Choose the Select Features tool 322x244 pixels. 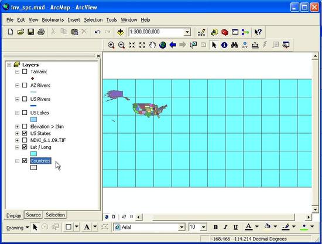[193, 45]
